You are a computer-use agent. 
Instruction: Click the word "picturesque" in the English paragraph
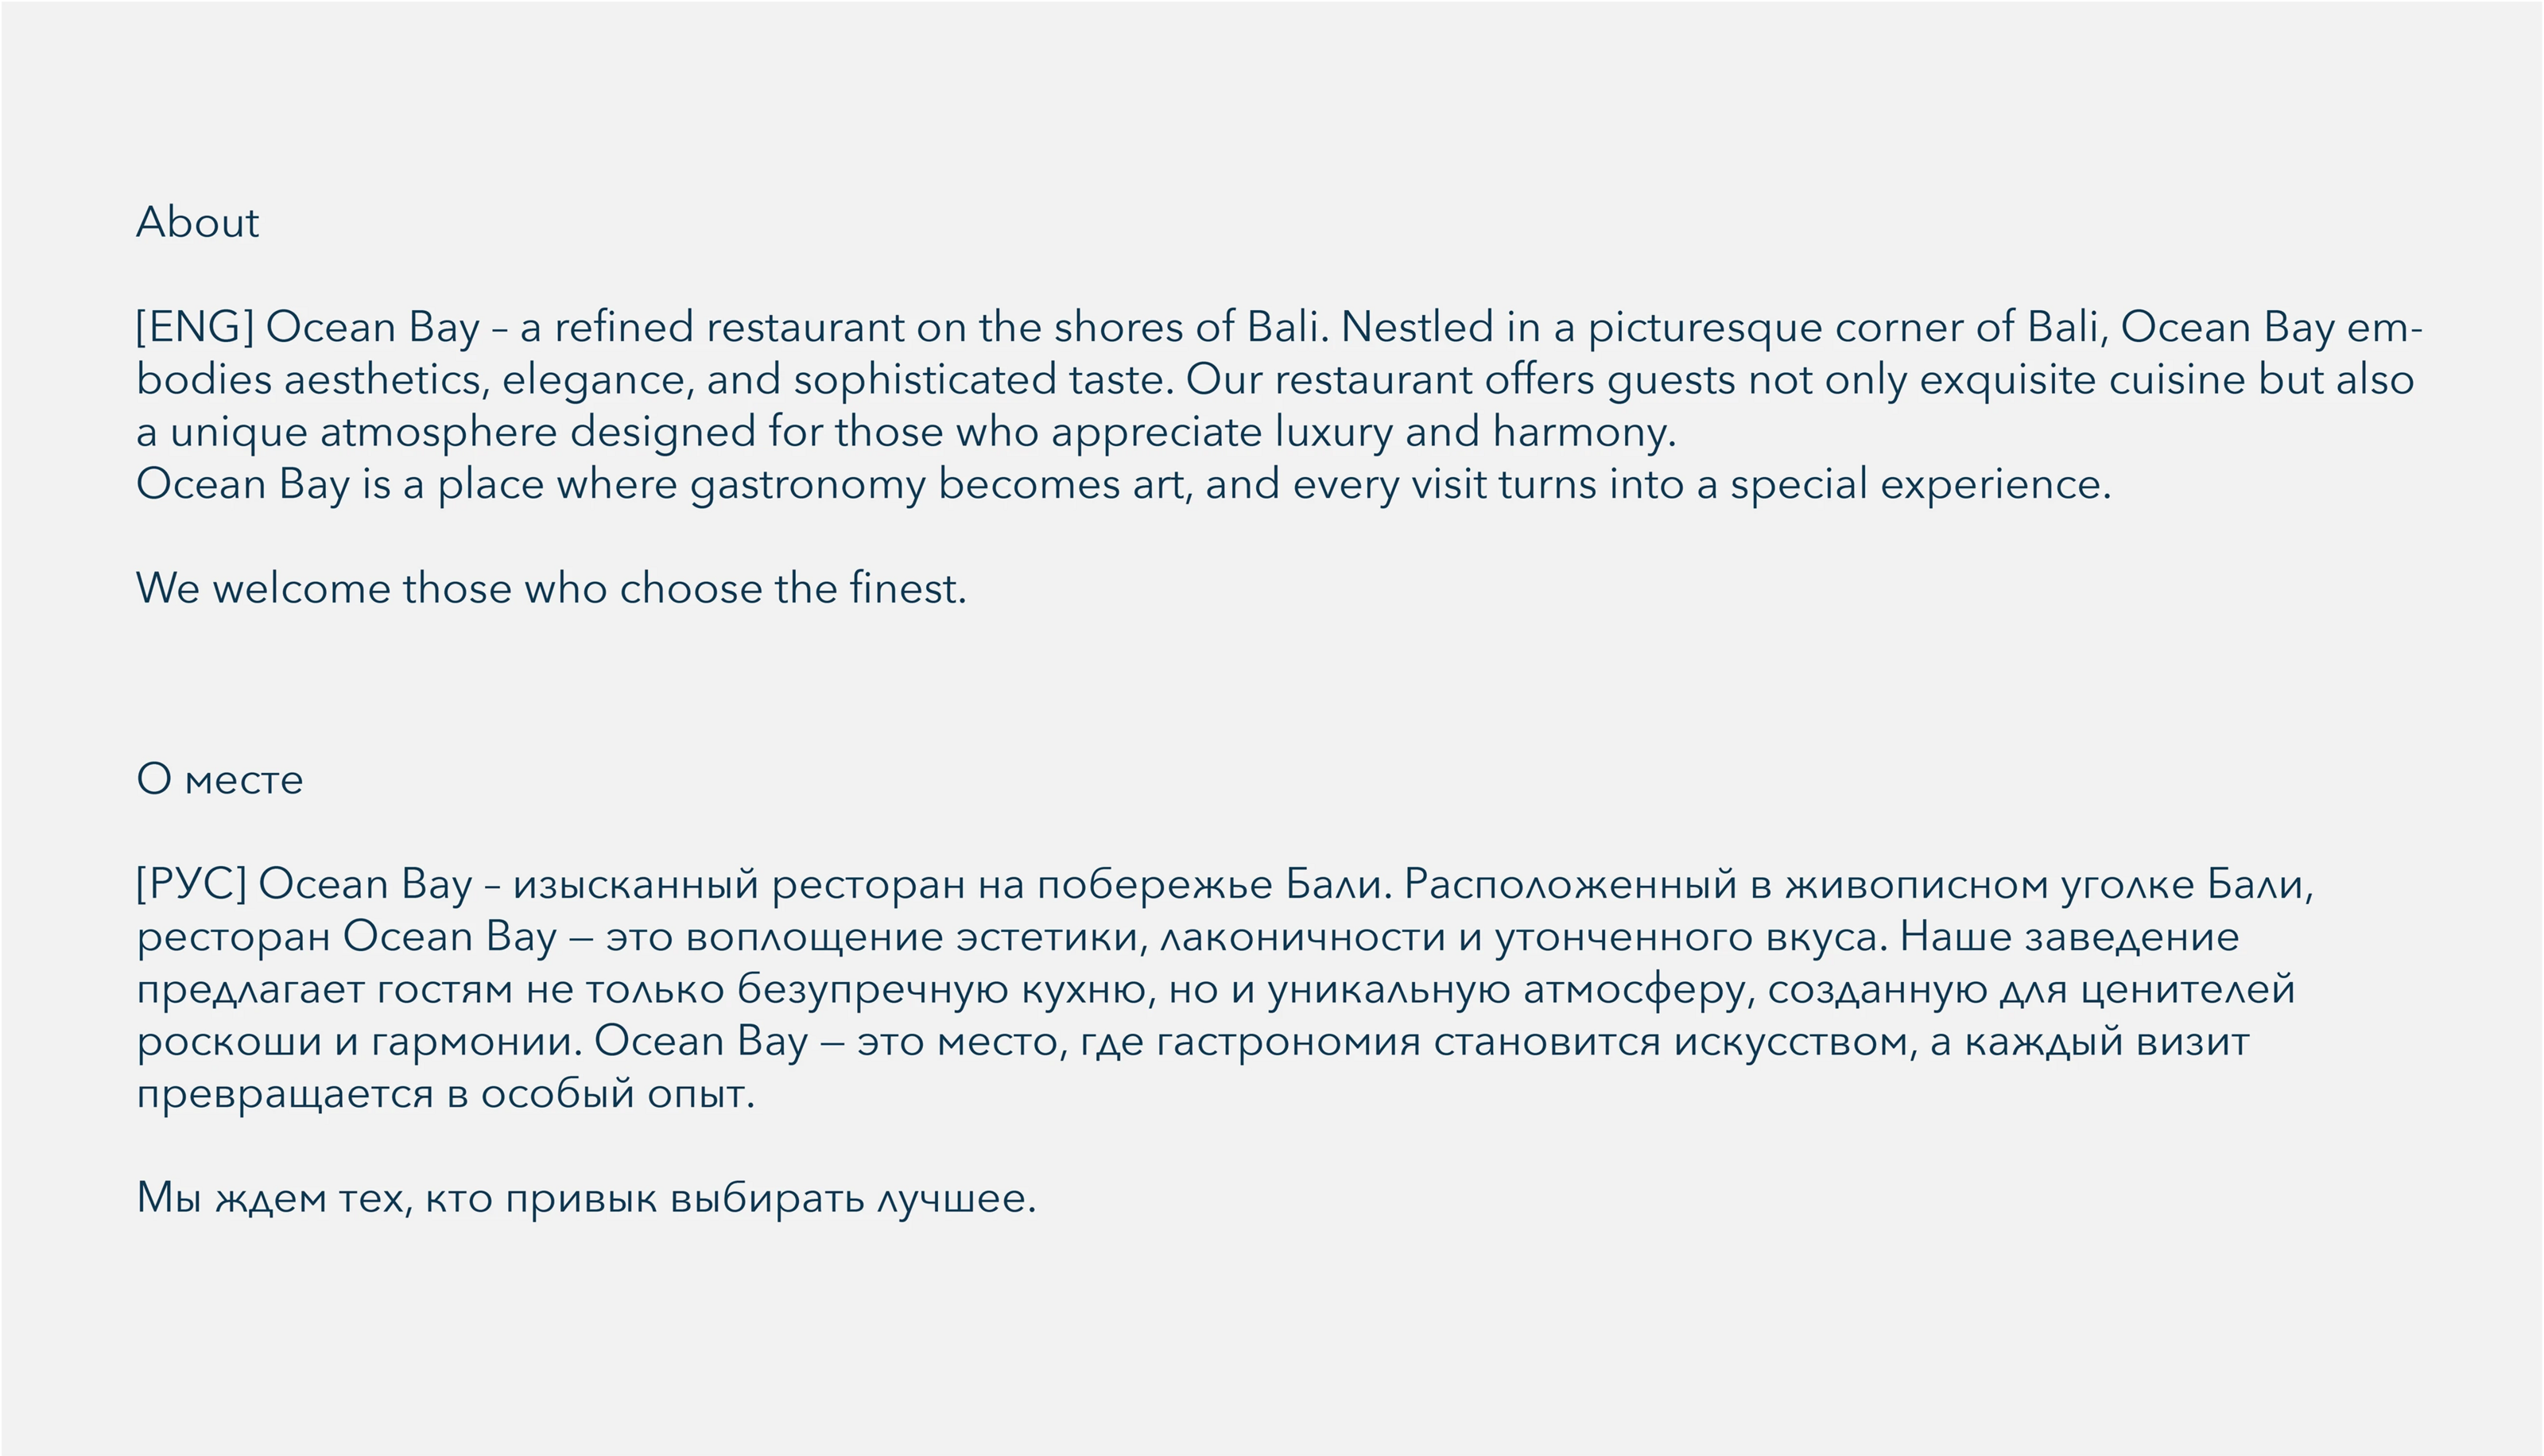pyautogui.click(x=1705, y=328)
